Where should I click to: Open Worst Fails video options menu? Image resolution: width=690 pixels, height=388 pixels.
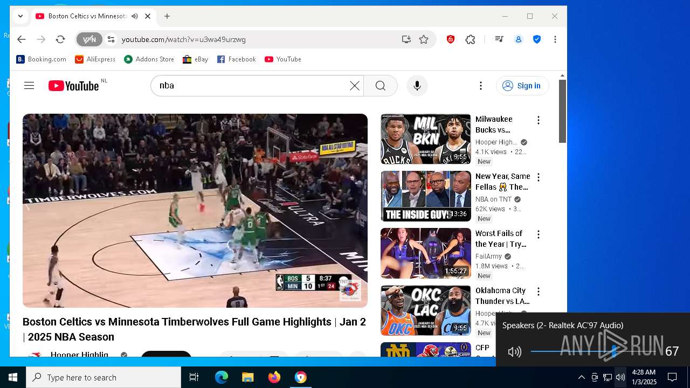538,234
